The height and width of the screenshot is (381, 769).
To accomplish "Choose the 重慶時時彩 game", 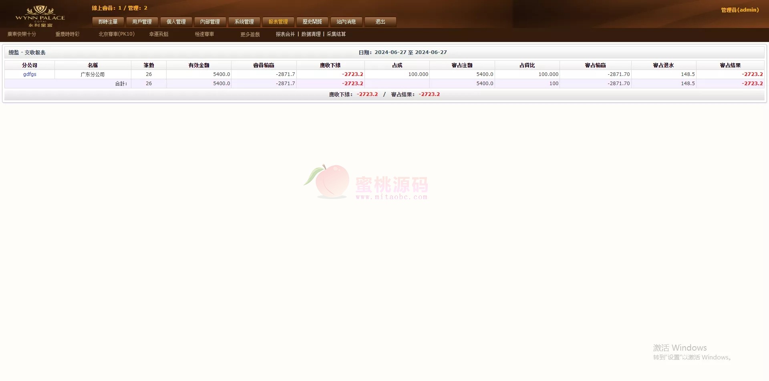I will [67, 34].
